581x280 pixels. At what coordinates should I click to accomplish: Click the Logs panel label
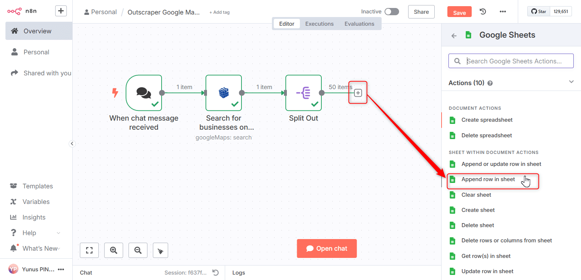pos(239,273)
